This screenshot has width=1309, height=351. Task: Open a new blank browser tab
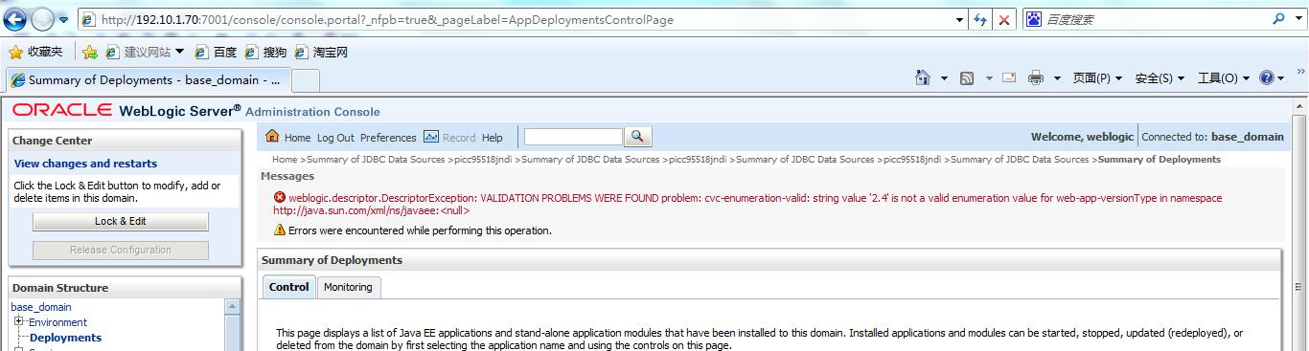pyautogui.click(x=305, y=80)
